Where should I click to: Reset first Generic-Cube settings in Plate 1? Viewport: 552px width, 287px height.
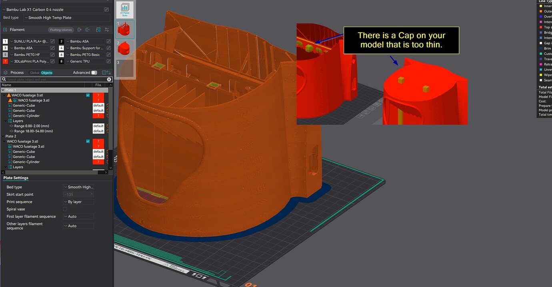click(x=107, y=106)
